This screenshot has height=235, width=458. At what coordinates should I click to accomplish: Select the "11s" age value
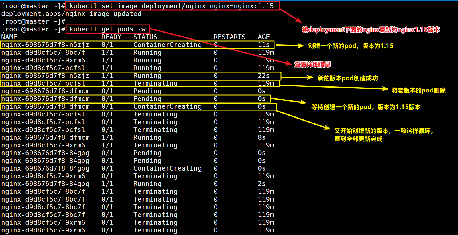click(x=264, y=45)
